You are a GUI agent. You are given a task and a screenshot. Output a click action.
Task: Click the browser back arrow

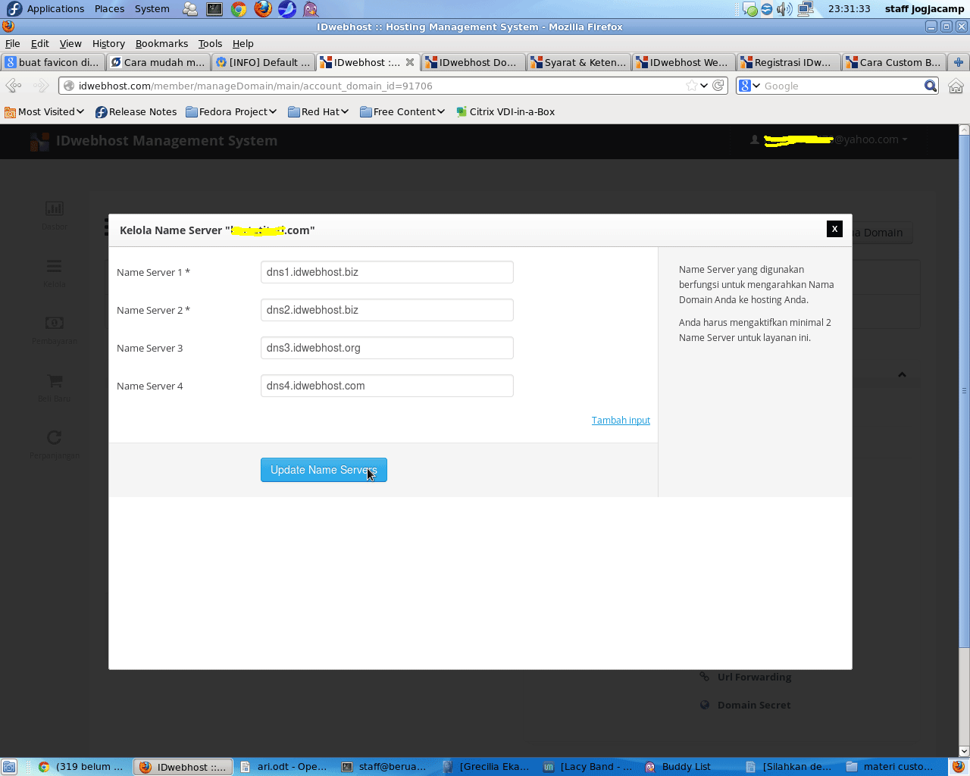click(14, 86)
